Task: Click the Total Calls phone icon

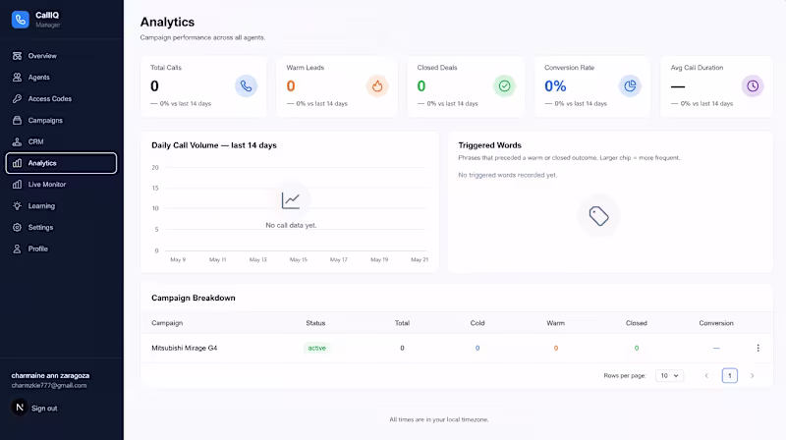Action: pyautogui.click(x=247, y=86)
